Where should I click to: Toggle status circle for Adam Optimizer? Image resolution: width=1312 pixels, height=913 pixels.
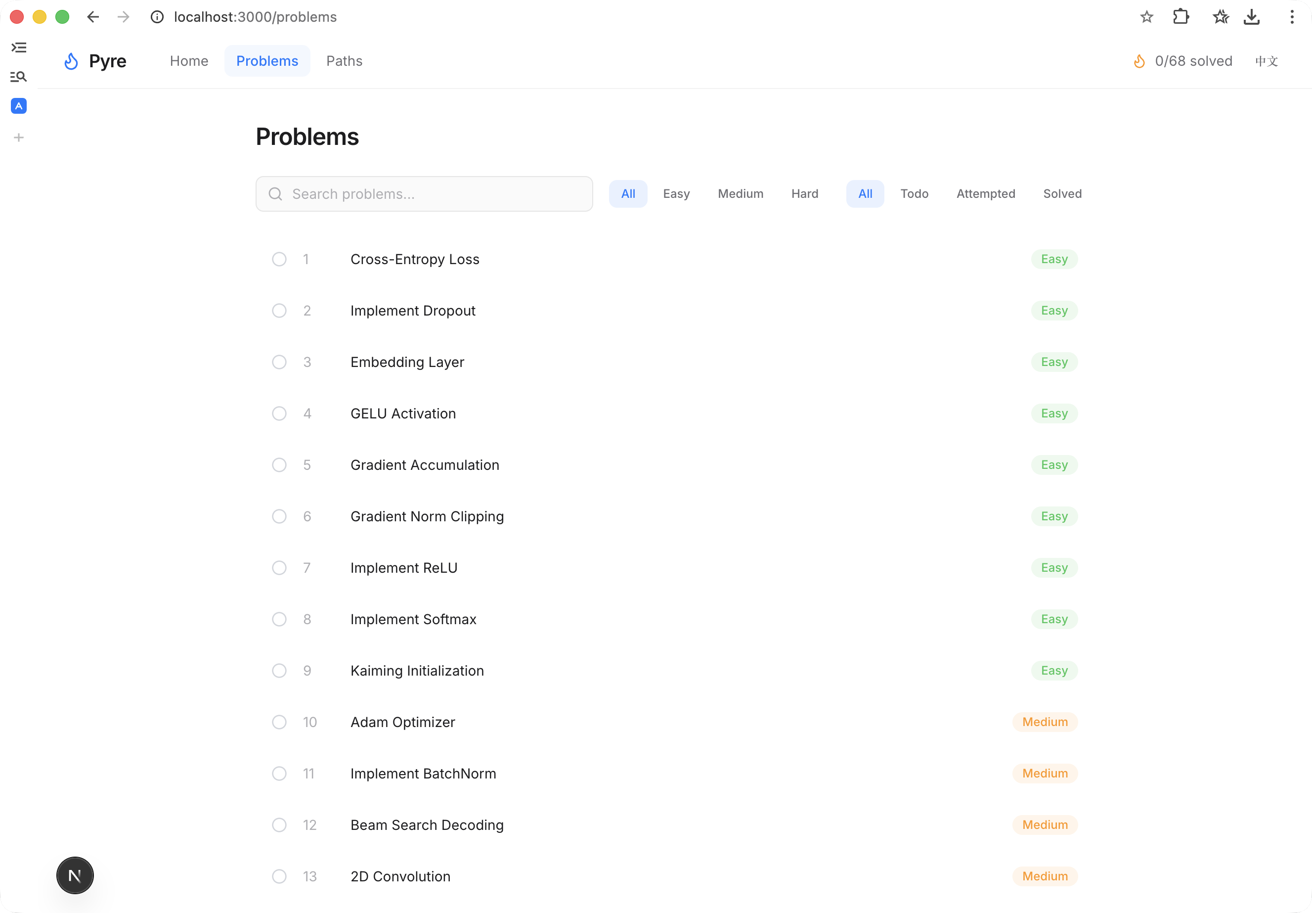(x=279, y=722)
